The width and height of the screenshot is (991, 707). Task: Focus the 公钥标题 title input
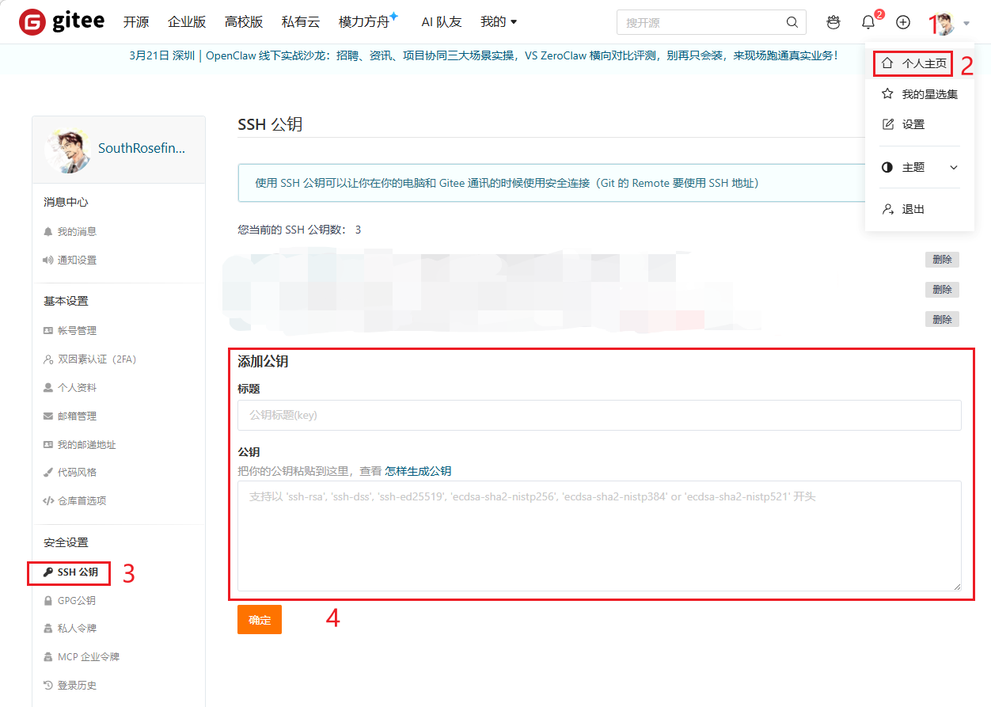(x=599, y=415)
